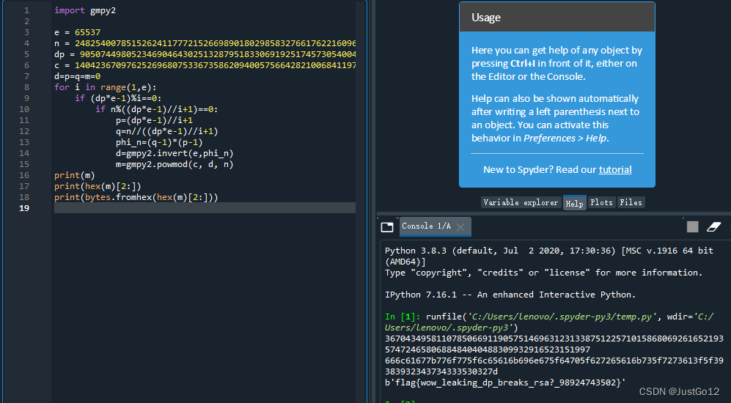The width and height of the screenshot is (731, 403).
Task: Open the Spyder tutorial link
Action: point(615,169)
